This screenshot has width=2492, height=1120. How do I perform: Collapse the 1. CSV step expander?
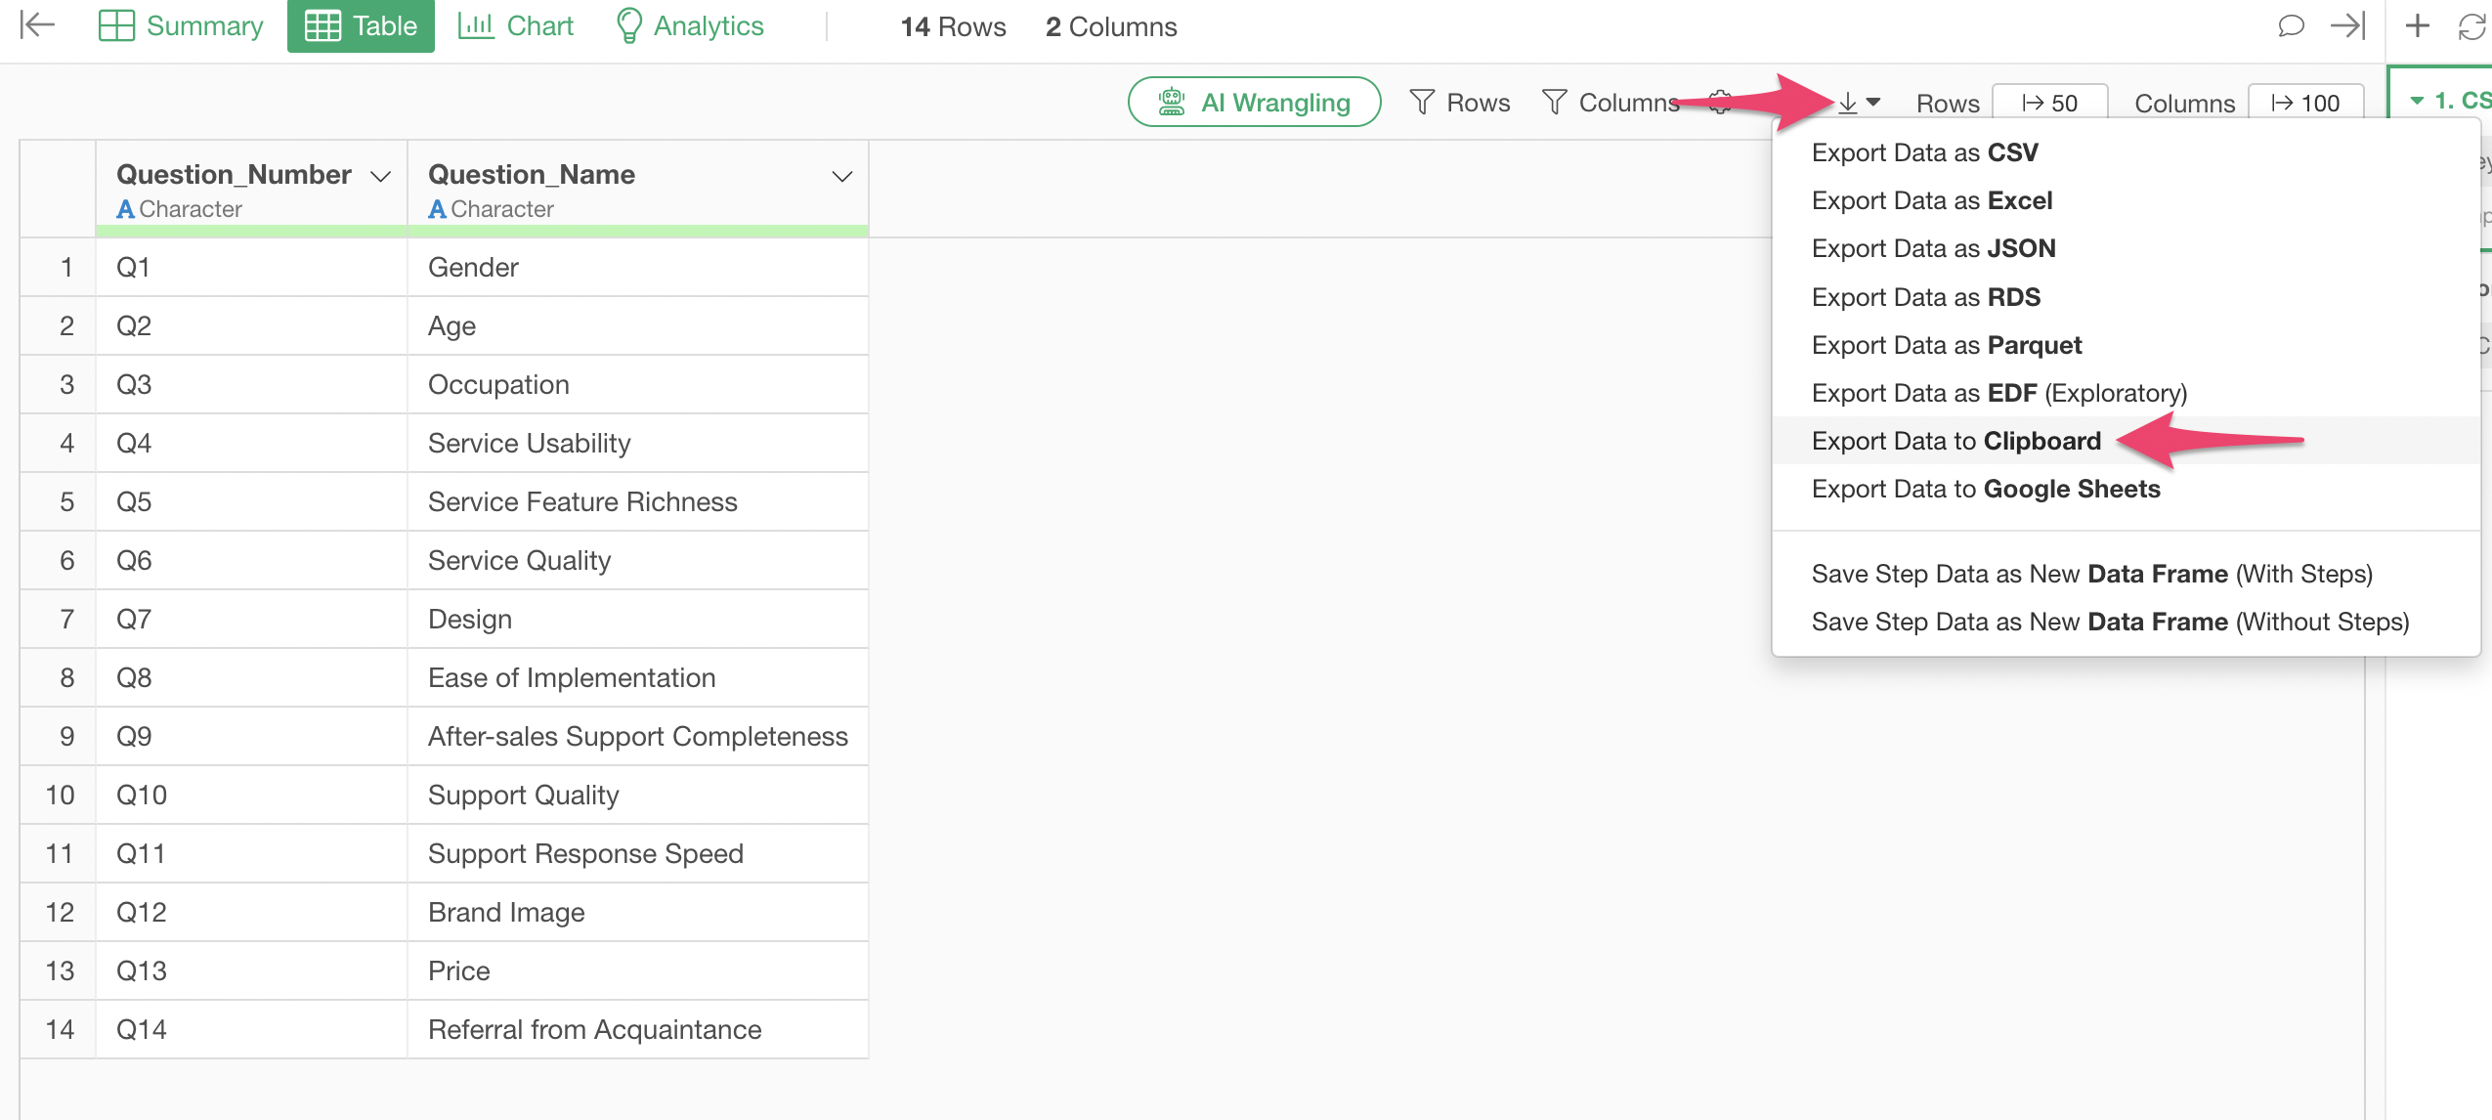point(2417,101)
